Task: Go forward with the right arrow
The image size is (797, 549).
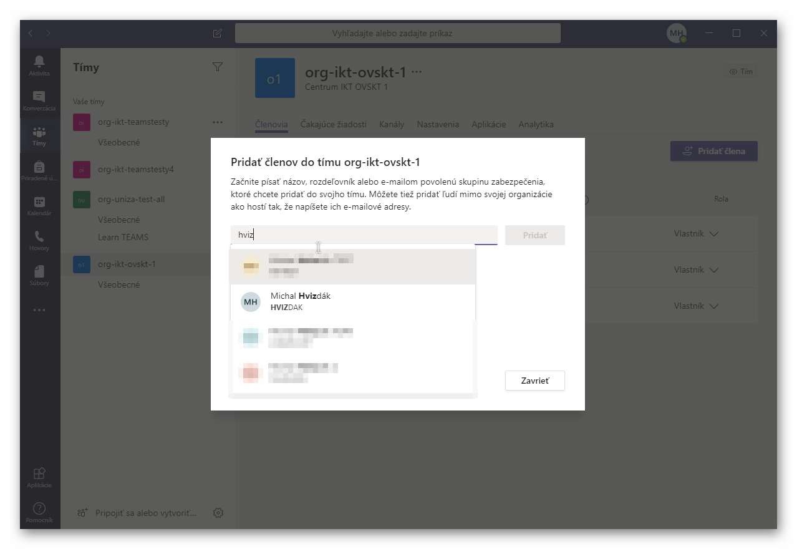Action: 49,33
